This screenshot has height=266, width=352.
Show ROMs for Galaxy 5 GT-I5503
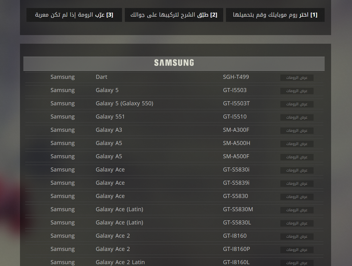coord(297,91)
